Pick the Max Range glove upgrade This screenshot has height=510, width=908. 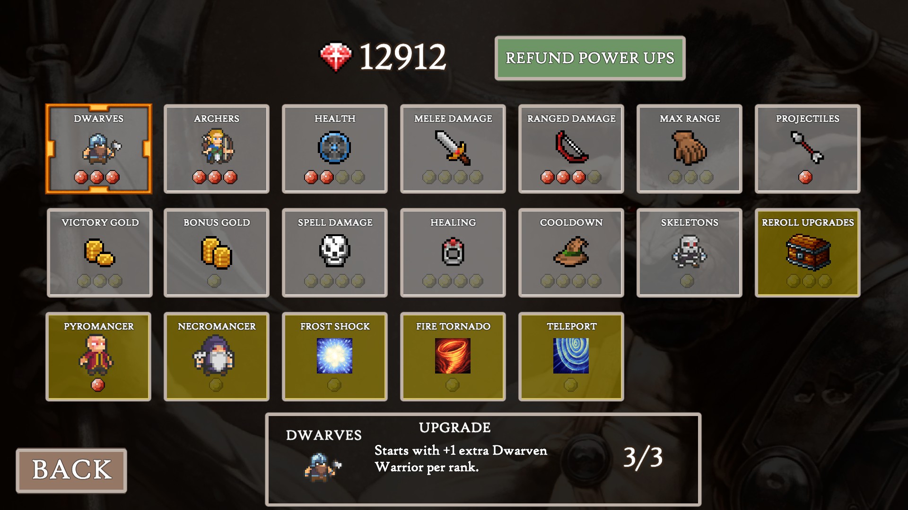point(690,149)
